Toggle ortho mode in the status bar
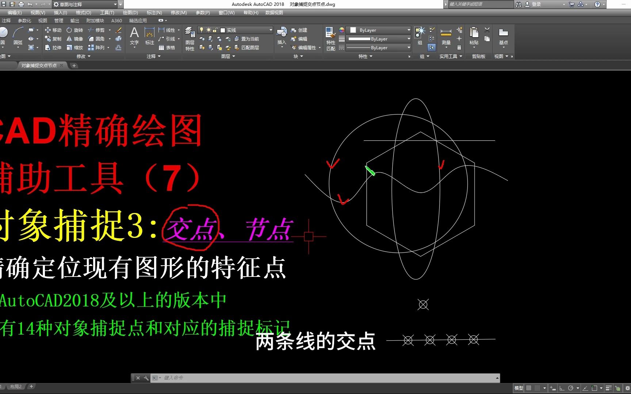The image size is (631, 394). tap(562, 388)
